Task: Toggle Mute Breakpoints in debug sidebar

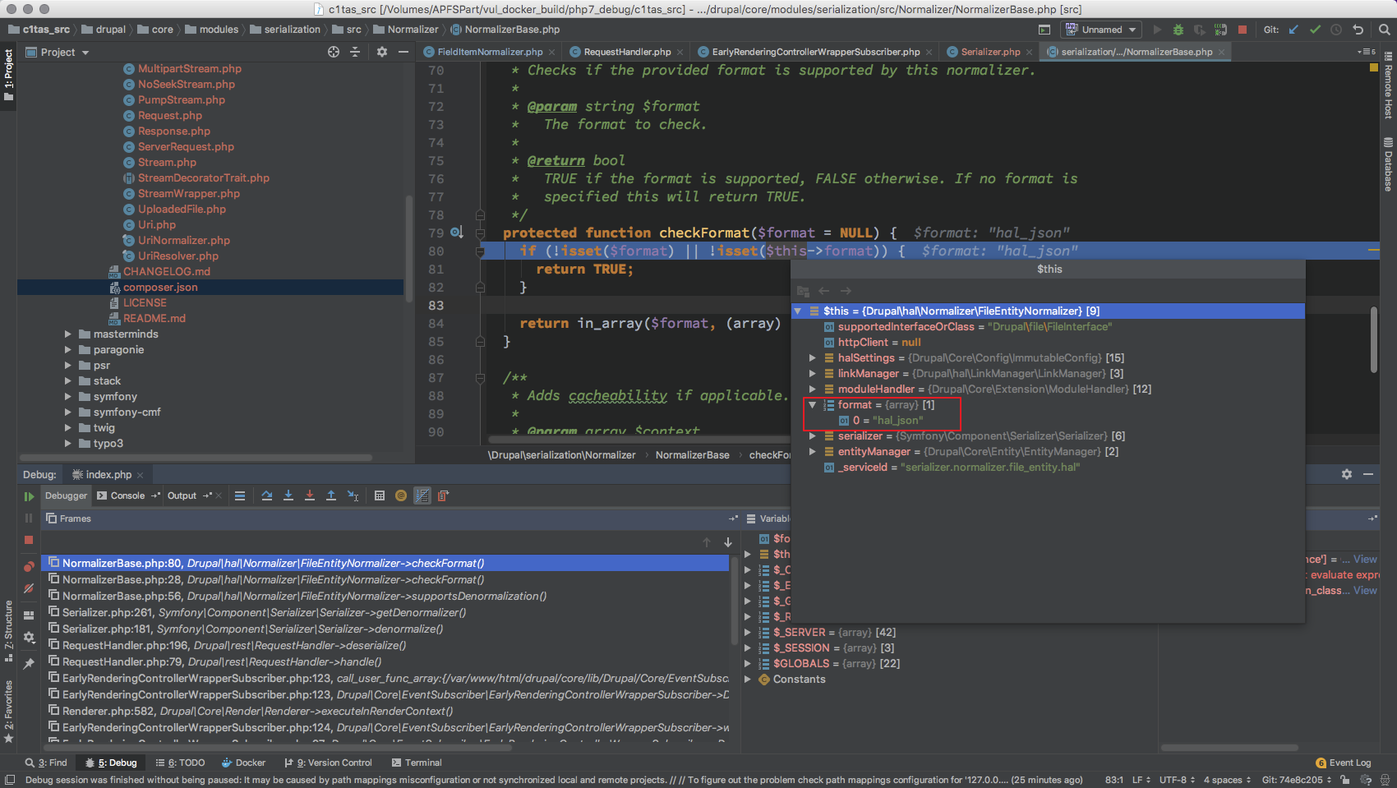Action: point(29,588)
